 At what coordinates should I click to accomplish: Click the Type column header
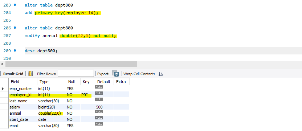point(52,82)
